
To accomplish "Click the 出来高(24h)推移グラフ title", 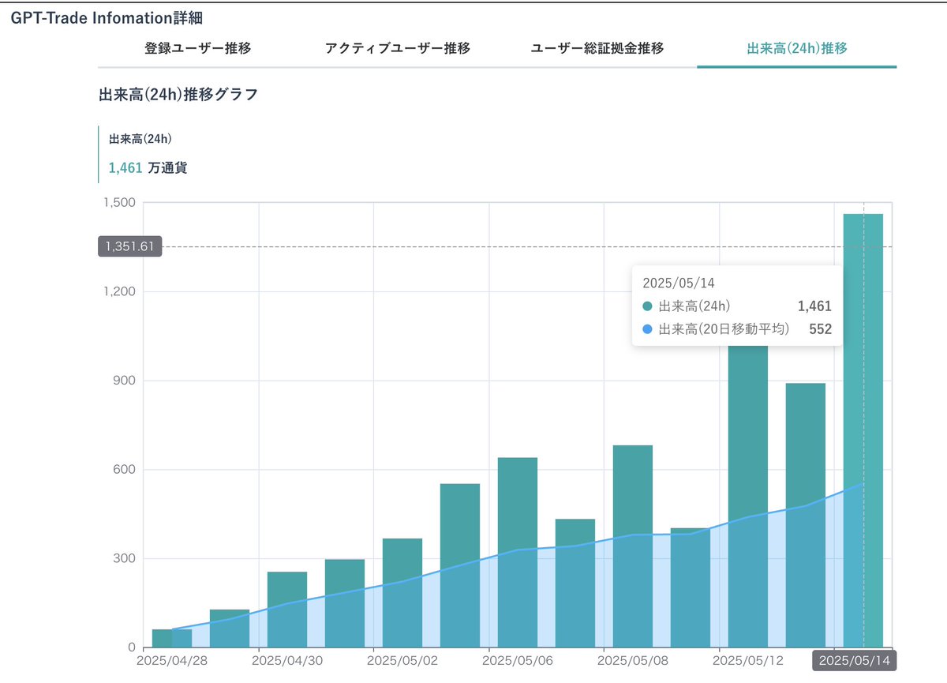I will click(x=177, y=94).
